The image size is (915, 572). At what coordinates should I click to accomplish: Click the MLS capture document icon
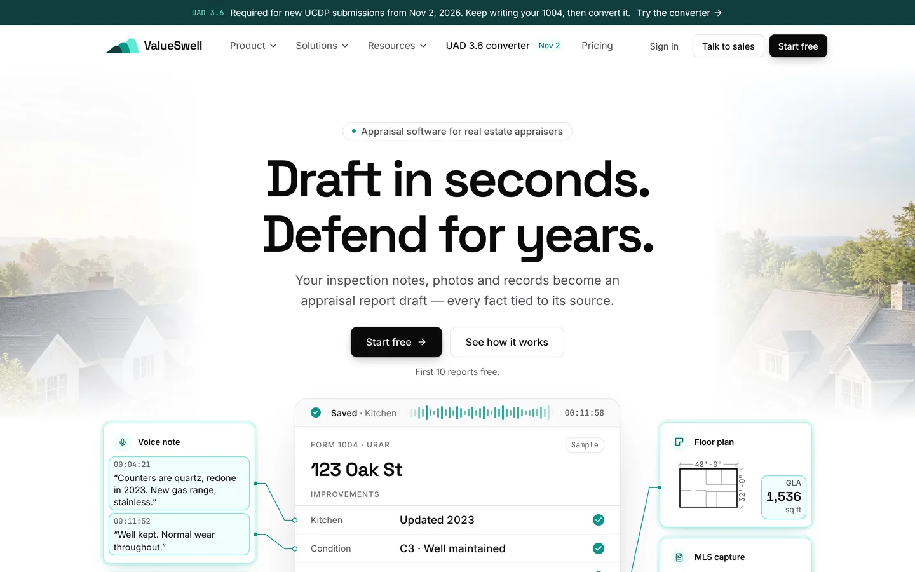click(x=679, y=557)
